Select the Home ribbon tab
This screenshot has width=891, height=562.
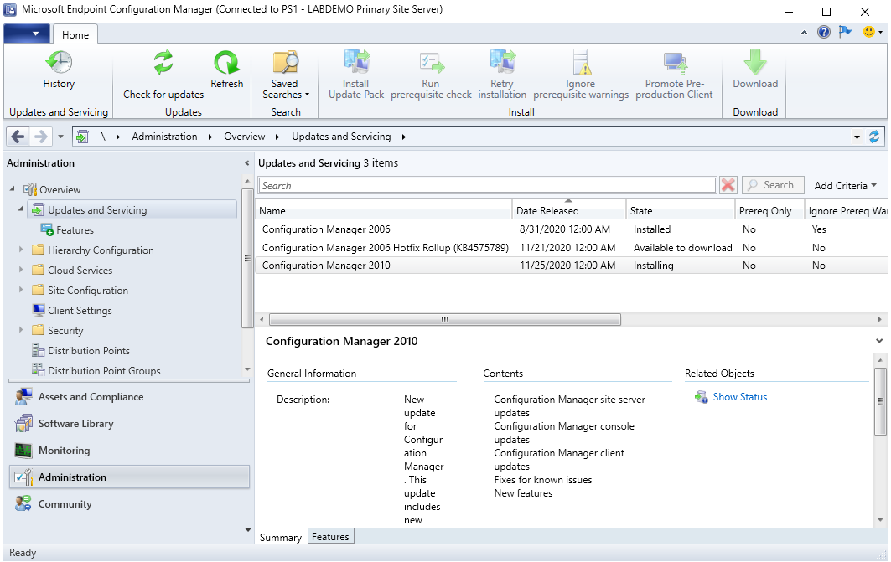tap(75, 35)
